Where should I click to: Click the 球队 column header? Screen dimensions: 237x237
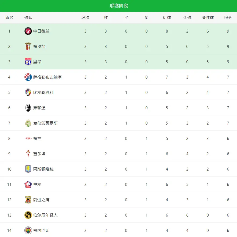(x=28, y=18)
